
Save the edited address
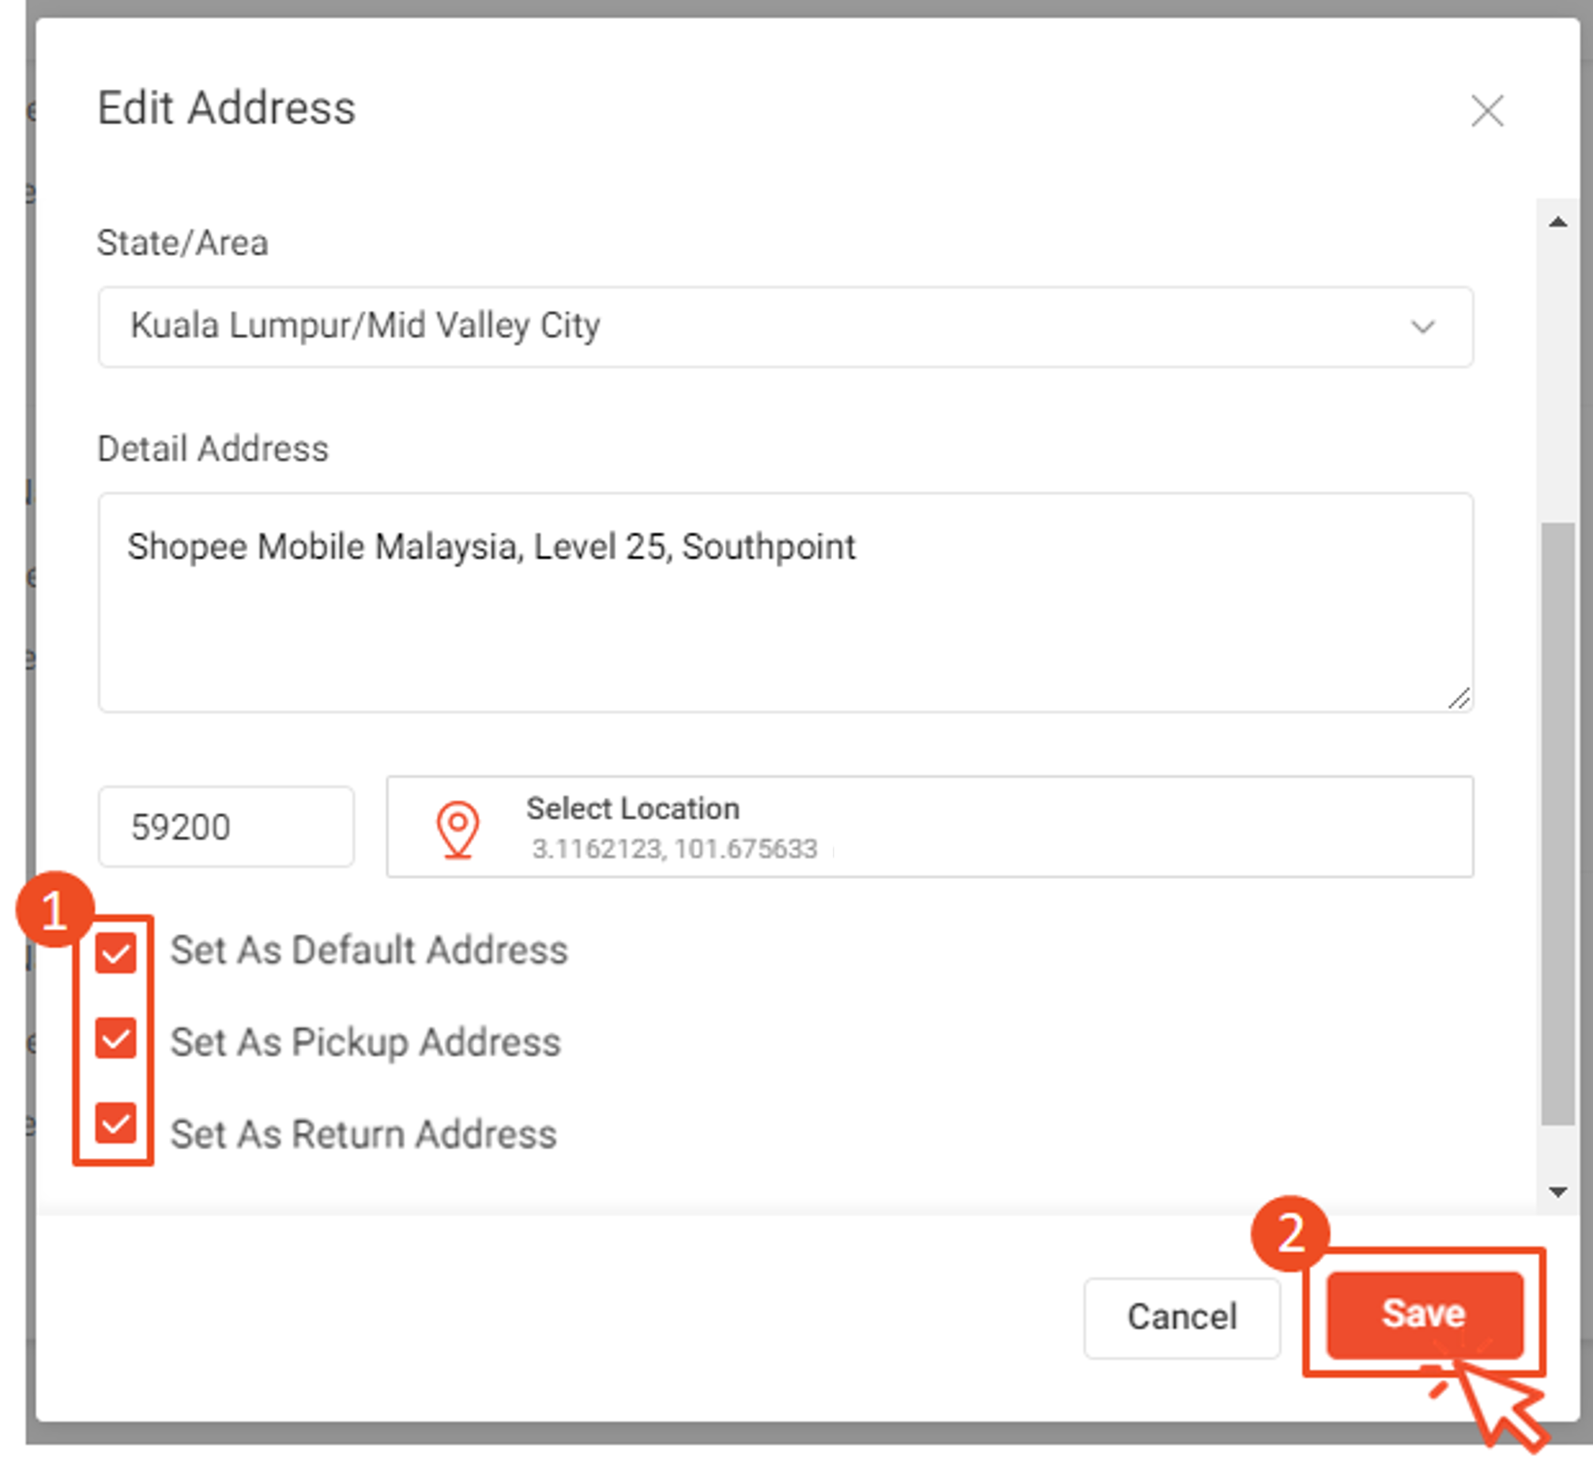pos(1424,1315)
